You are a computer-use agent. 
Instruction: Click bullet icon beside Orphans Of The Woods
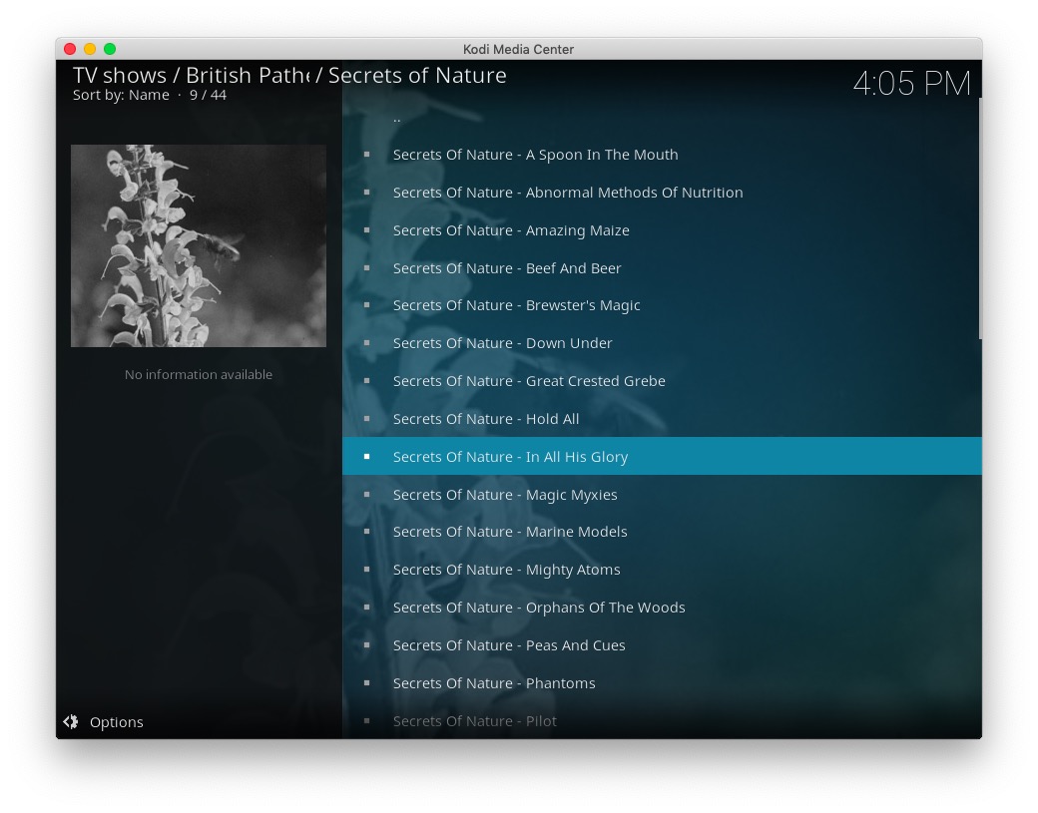(366, 608)
